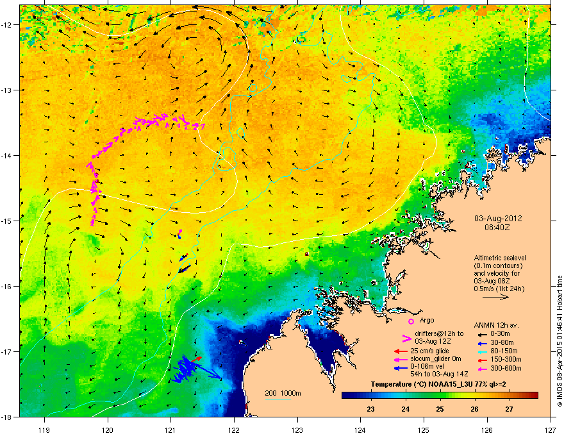Click the magenta arrow beside "slocum_glider 0m"
The width and height of the screenshot is (564, 436).
[x=401, y=359]
